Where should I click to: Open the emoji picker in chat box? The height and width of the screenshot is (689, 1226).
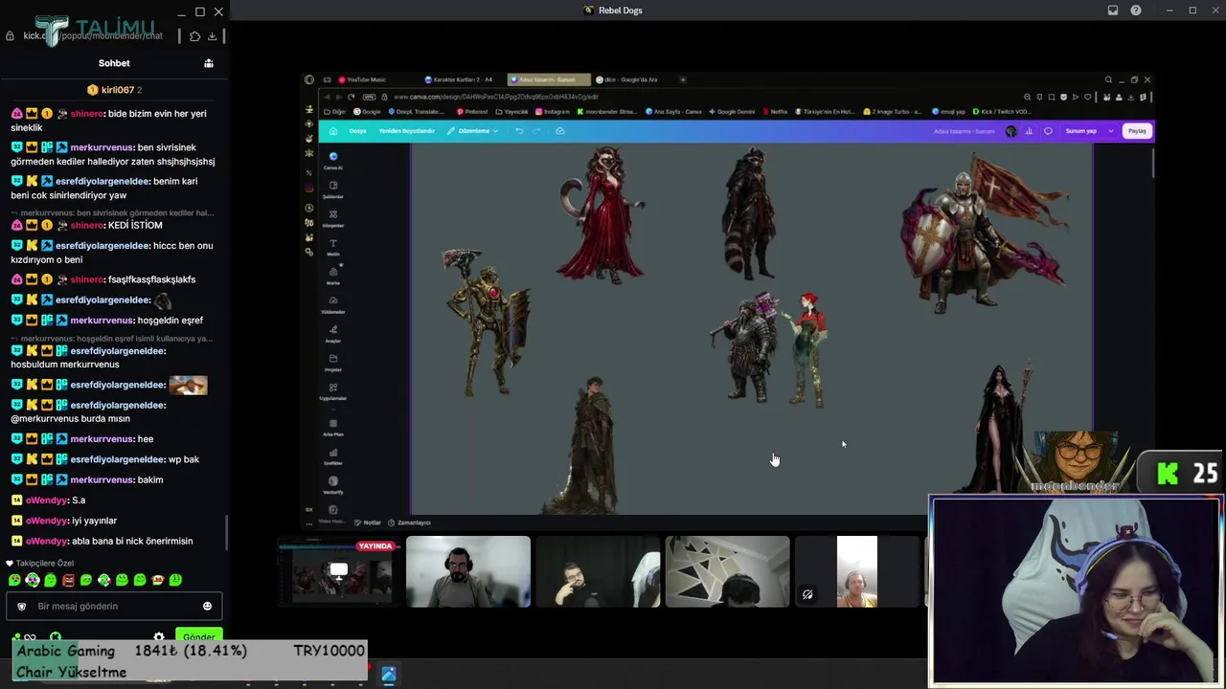[207, 606]
